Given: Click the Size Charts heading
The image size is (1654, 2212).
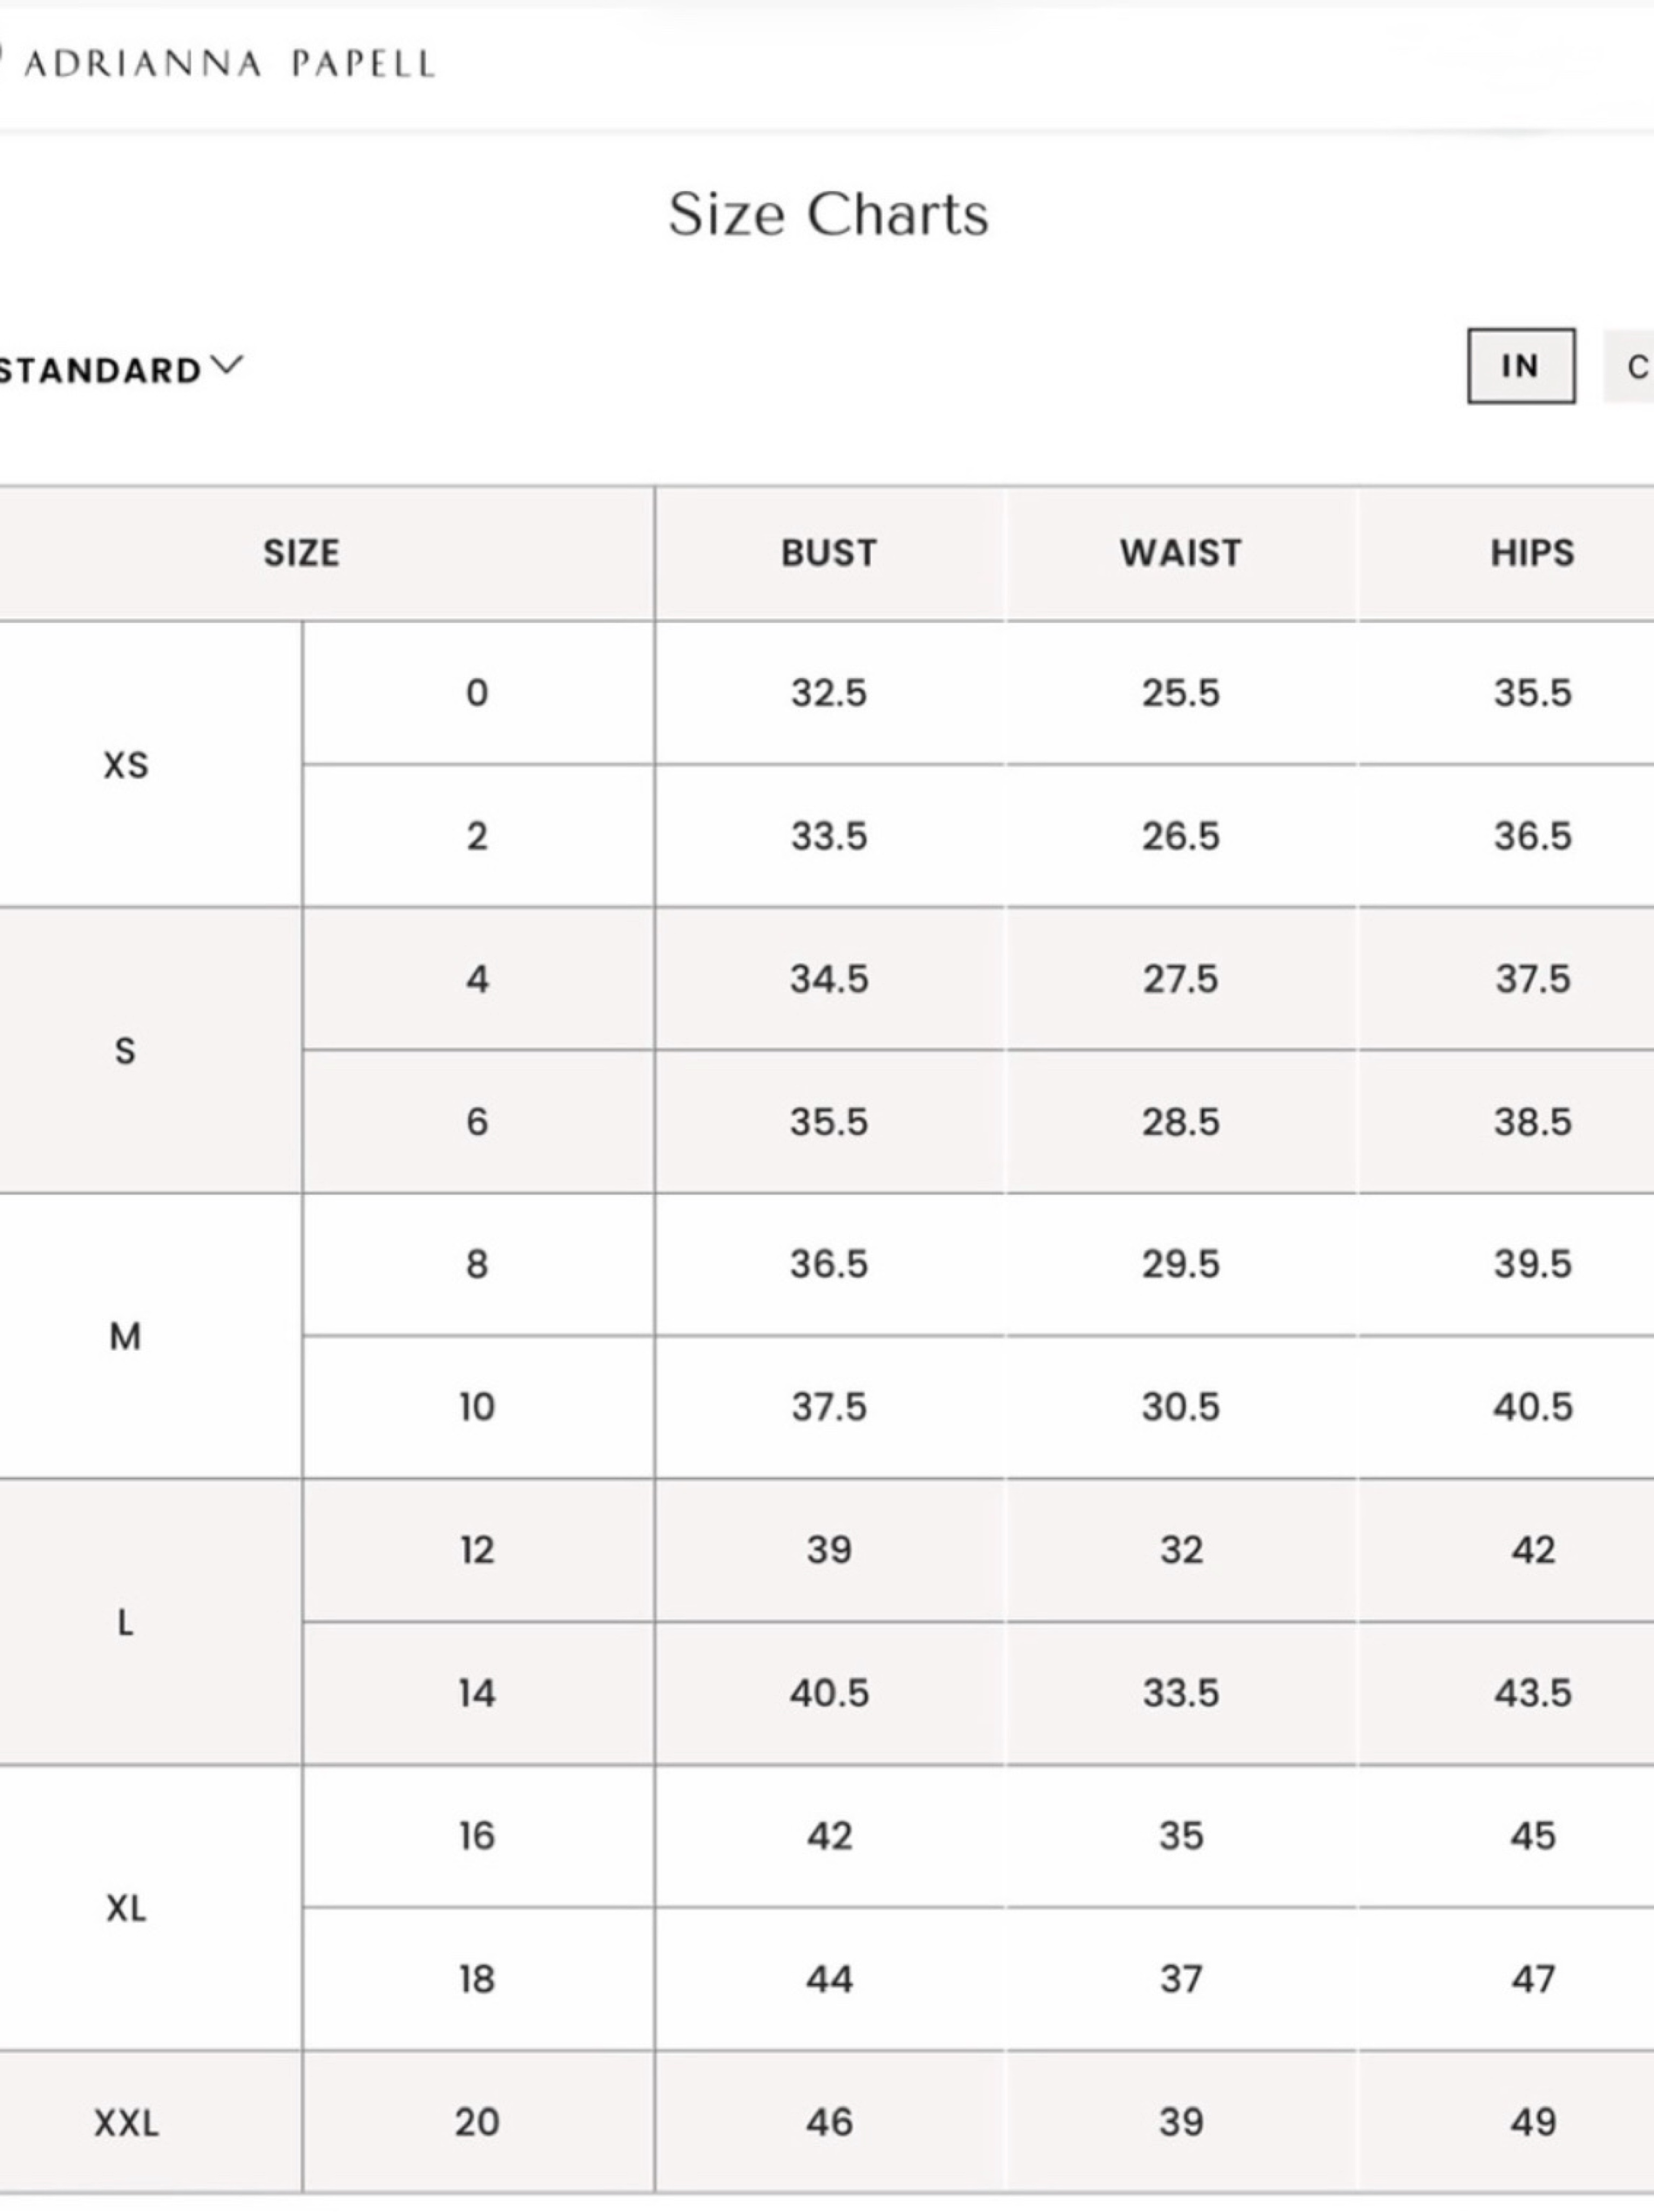Looking at the screenshot, I should click(828, 214).
